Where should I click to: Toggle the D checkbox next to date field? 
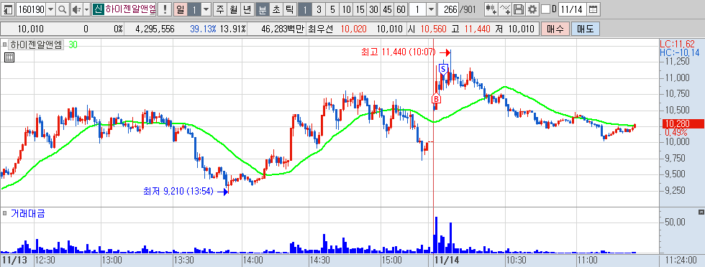point(545,9)
